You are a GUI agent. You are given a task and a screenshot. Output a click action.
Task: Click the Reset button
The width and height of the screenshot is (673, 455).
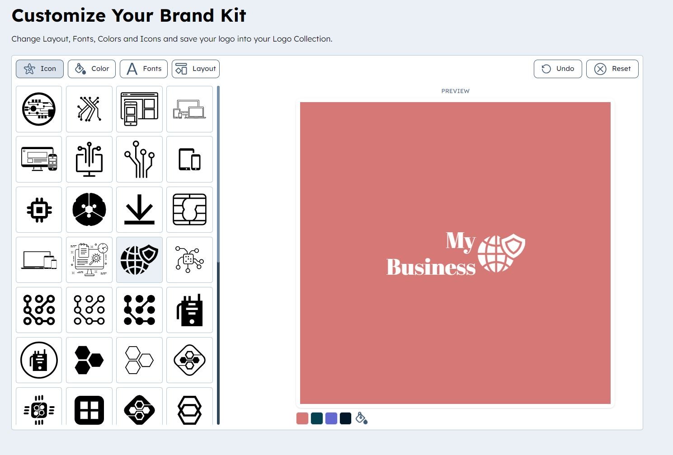point(612,69)
